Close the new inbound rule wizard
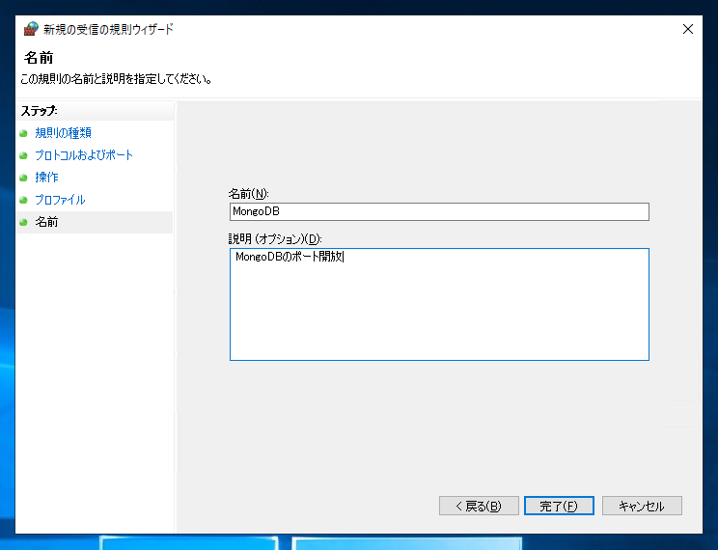The width and height of the screenshot is (718, 550). (x=688, y=29)
